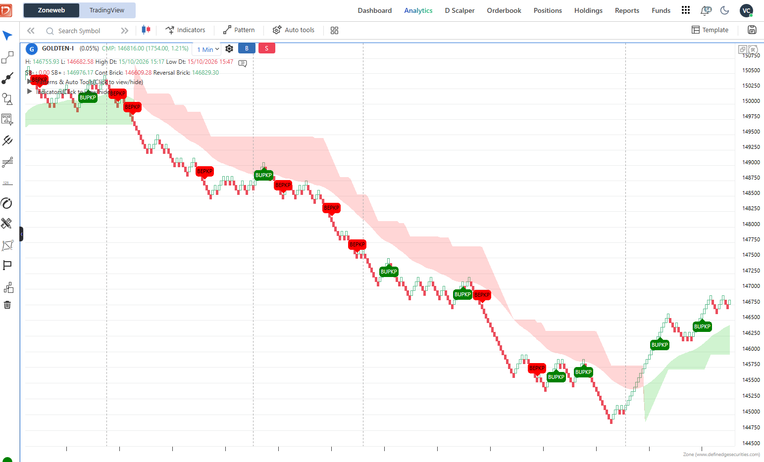This screenshot has height=462, width=764.
Task: Open the Positions tab
Action: [548, 10]
